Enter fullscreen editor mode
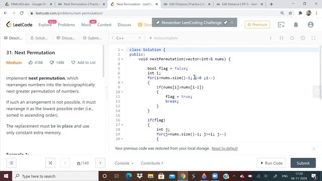 coord(313,38)
